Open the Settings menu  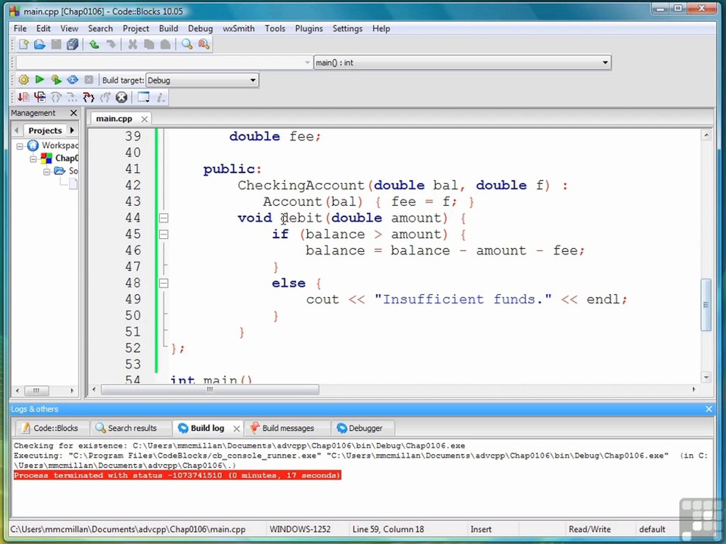tap(347, 29)
